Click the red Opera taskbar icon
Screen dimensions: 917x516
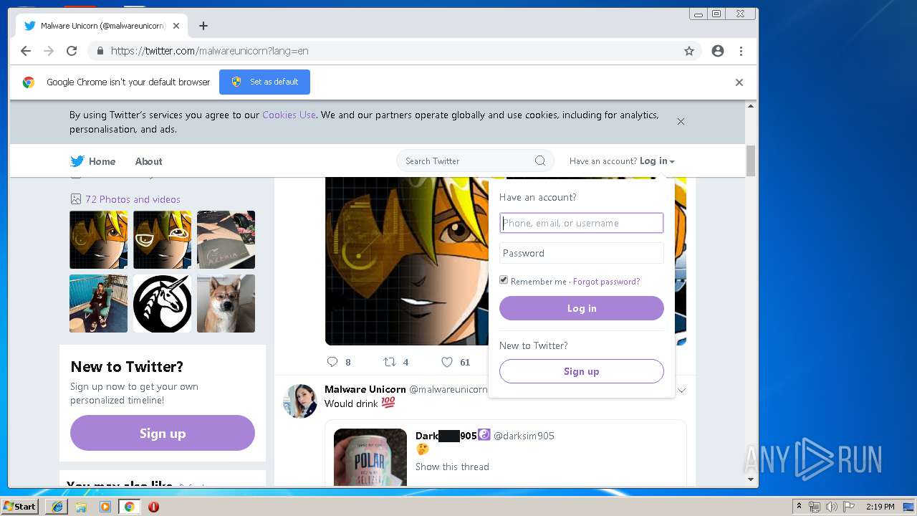(153, 507)
